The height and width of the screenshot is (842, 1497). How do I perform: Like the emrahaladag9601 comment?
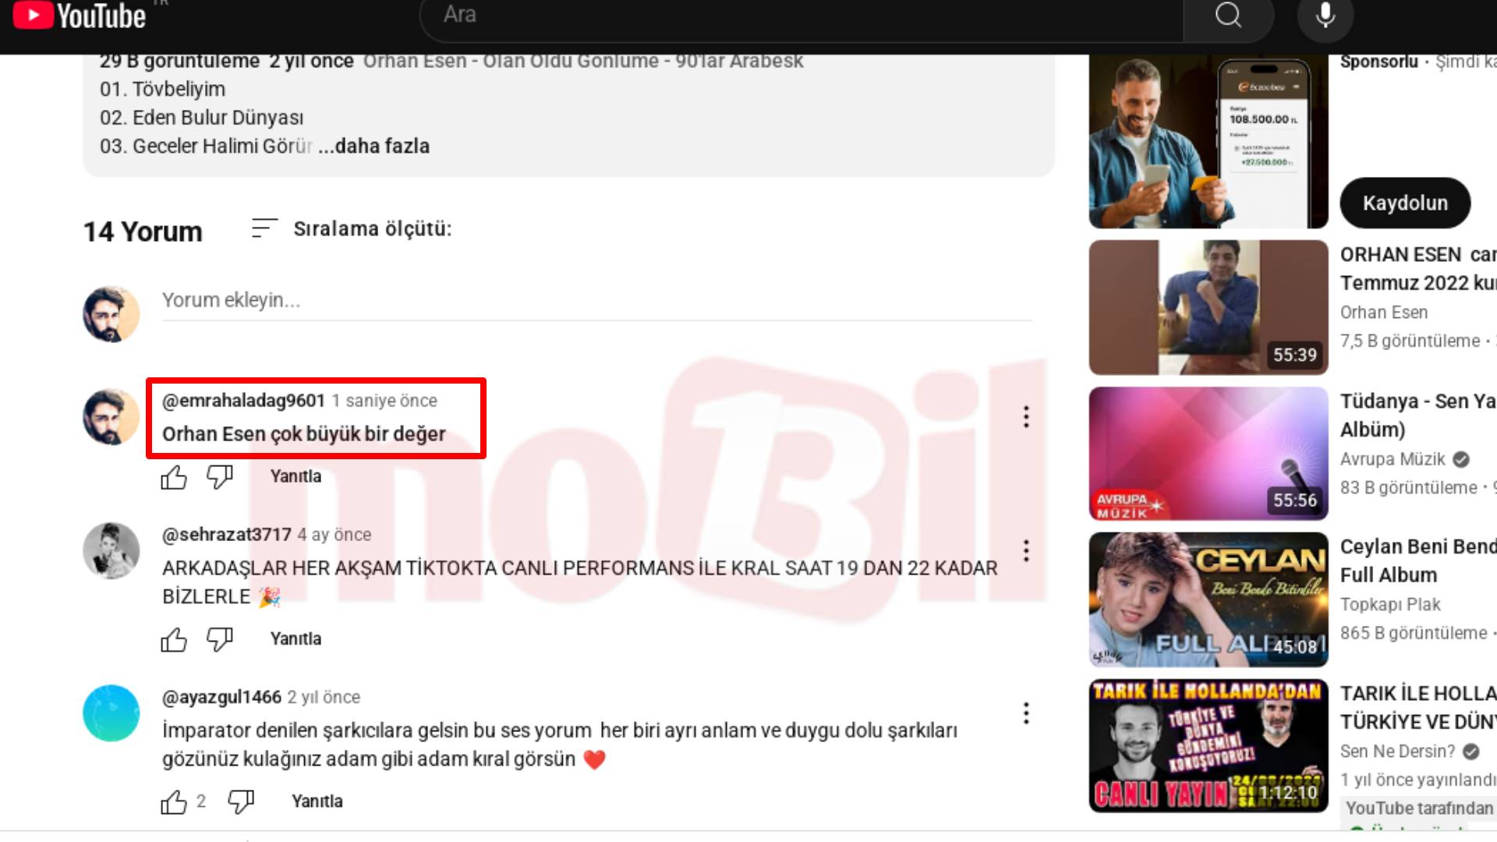[x=174, y=476]
